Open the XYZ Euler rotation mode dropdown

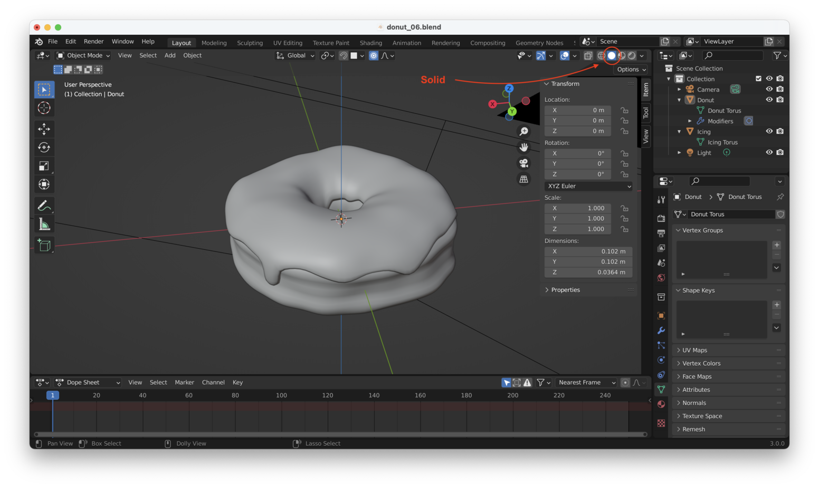pos(588,186)
